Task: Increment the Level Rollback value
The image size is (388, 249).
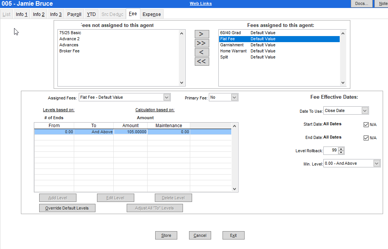Action: [342, 149]
